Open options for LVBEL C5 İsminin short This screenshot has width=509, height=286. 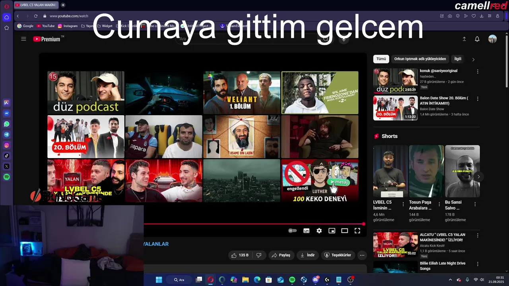[403, 204]
